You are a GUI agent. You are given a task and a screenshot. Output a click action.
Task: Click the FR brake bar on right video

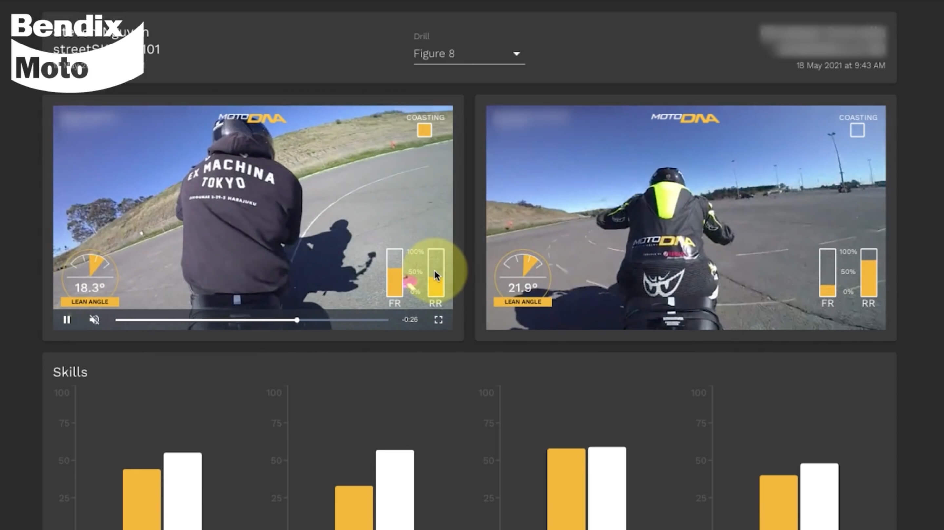tap(827, 273)
